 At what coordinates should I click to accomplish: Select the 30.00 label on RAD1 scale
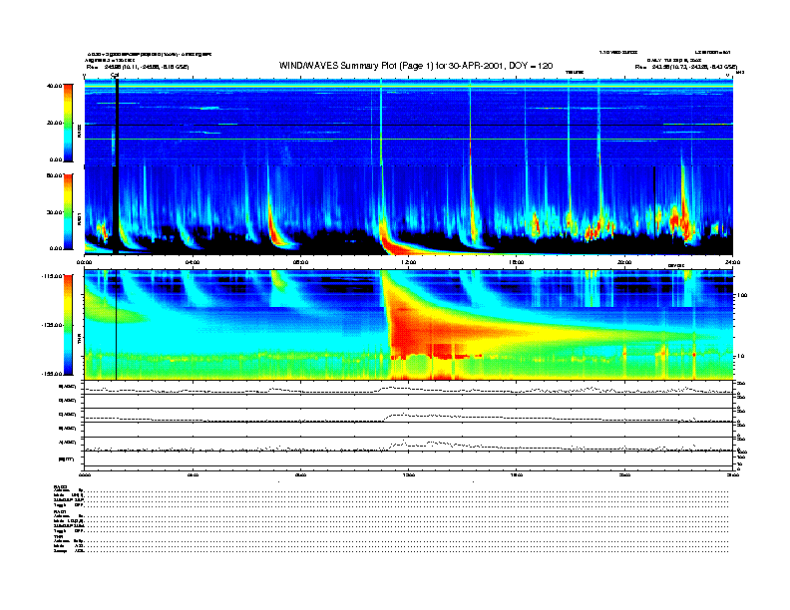point(54,212)
